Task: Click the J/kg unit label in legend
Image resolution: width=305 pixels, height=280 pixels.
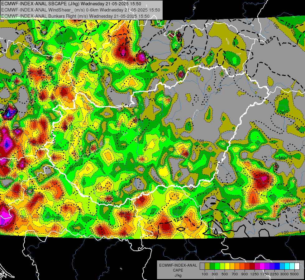Action: [178, 276]
